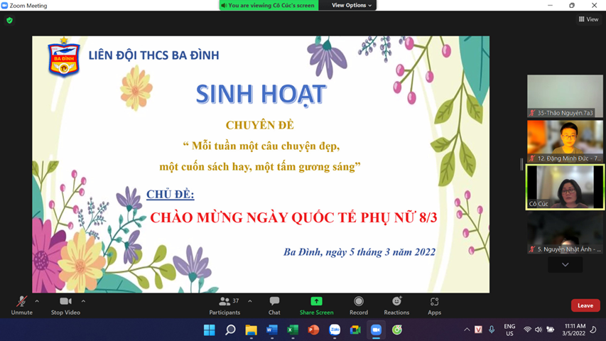Open View Options dropdown
The height and width of the screenshot is (341, 606).
pos(352,5)
